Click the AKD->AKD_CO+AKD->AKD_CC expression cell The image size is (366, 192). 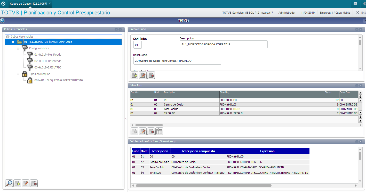(268, 162)
